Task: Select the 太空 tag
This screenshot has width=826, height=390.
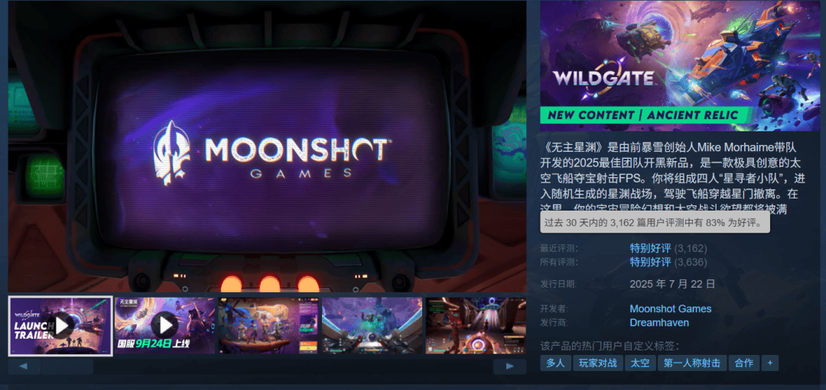Action: coord(640,363)
